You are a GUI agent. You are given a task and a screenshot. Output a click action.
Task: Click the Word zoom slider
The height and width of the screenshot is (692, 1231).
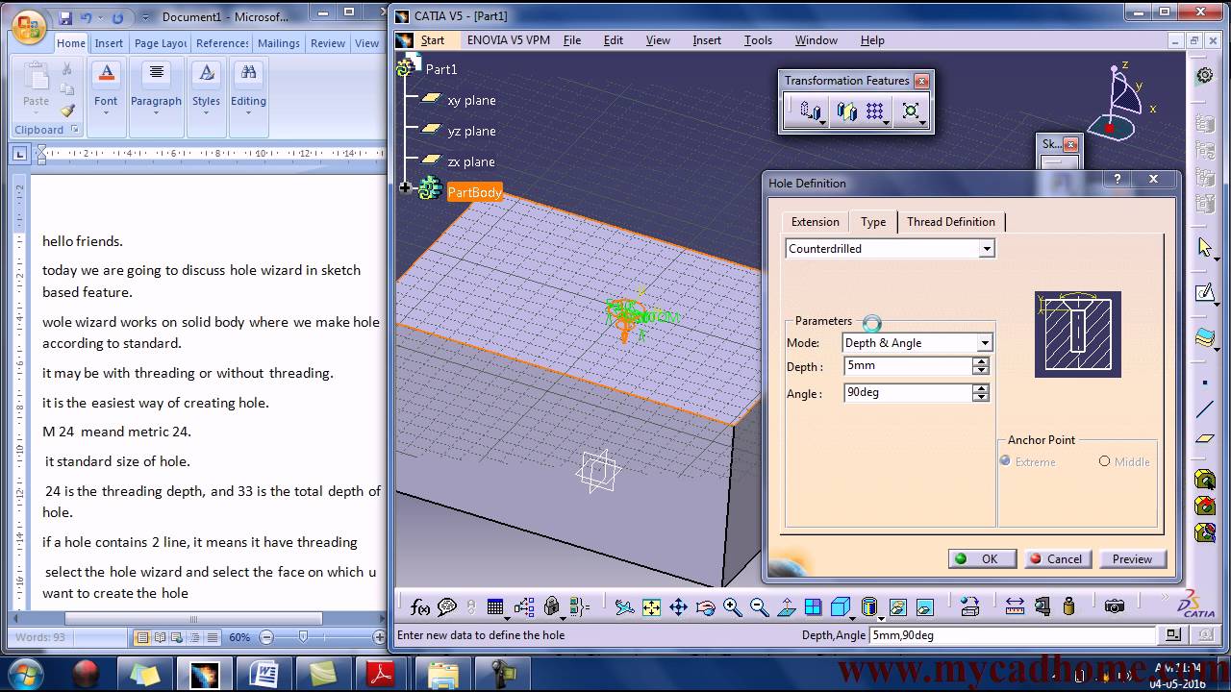pos(304,637)
